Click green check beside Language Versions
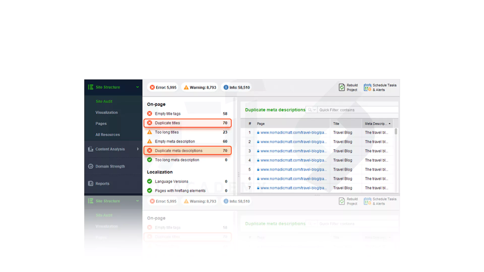Image resolution: width=484 pixels, height=272 pixels. 149,181
